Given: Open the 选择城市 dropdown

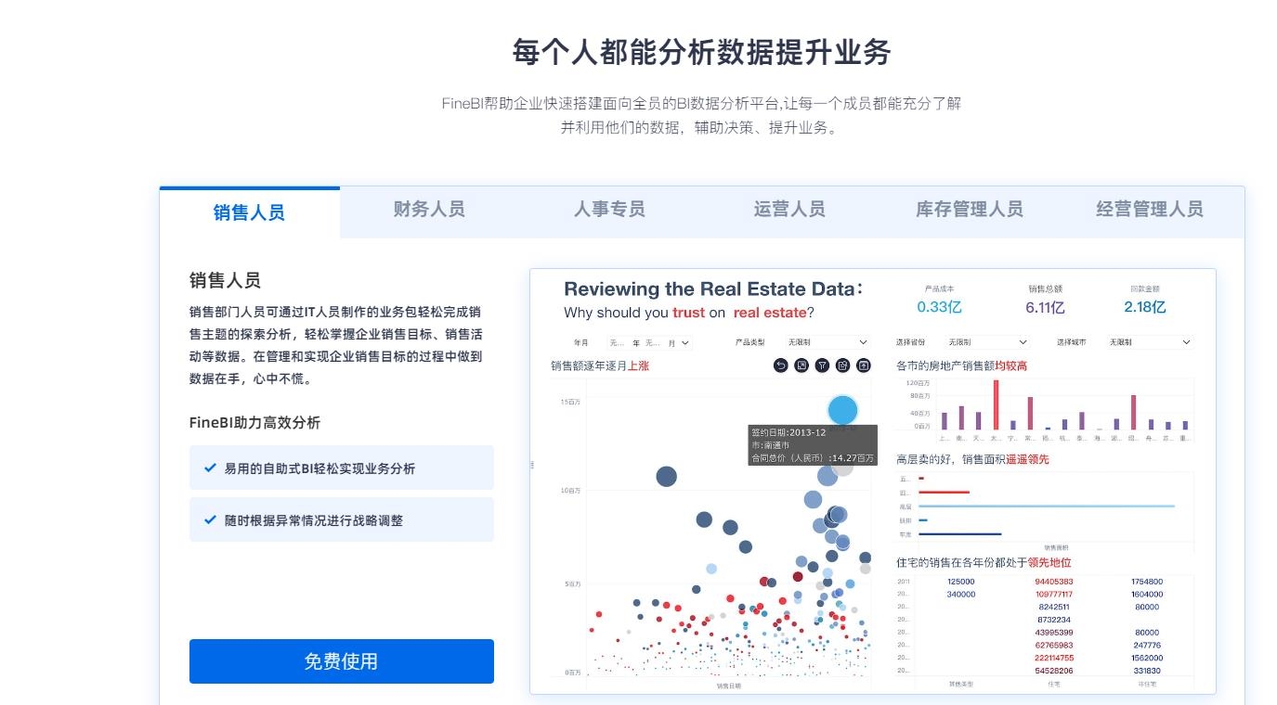Looking at the screenshot, I should click(1150, 342).
